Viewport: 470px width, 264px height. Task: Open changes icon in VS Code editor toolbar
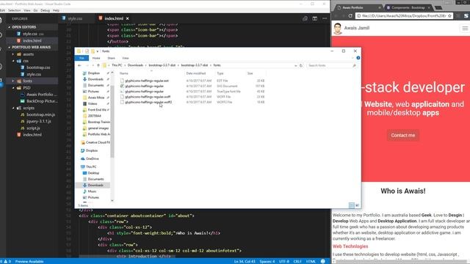coord(305,18)
